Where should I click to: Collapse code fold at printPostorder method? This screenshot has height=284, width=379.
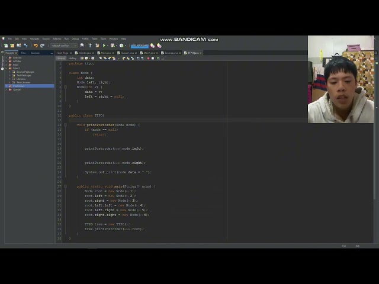click(x=65, y=125)
